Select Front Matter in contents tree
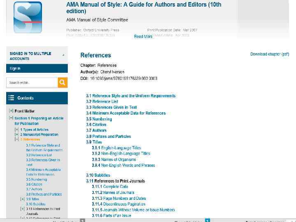296x222 pixels. click(x=25, y=111)
